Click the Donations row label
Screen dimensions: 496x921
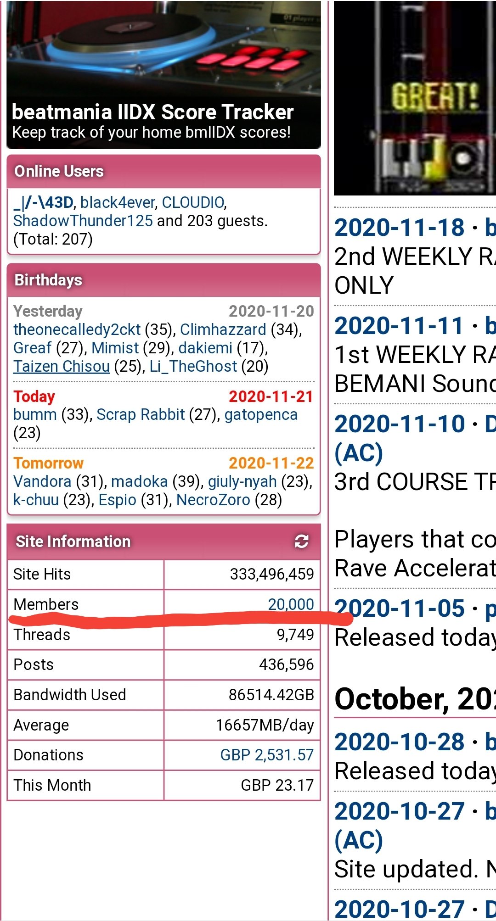pyautogui.click(x=48, y=755)
